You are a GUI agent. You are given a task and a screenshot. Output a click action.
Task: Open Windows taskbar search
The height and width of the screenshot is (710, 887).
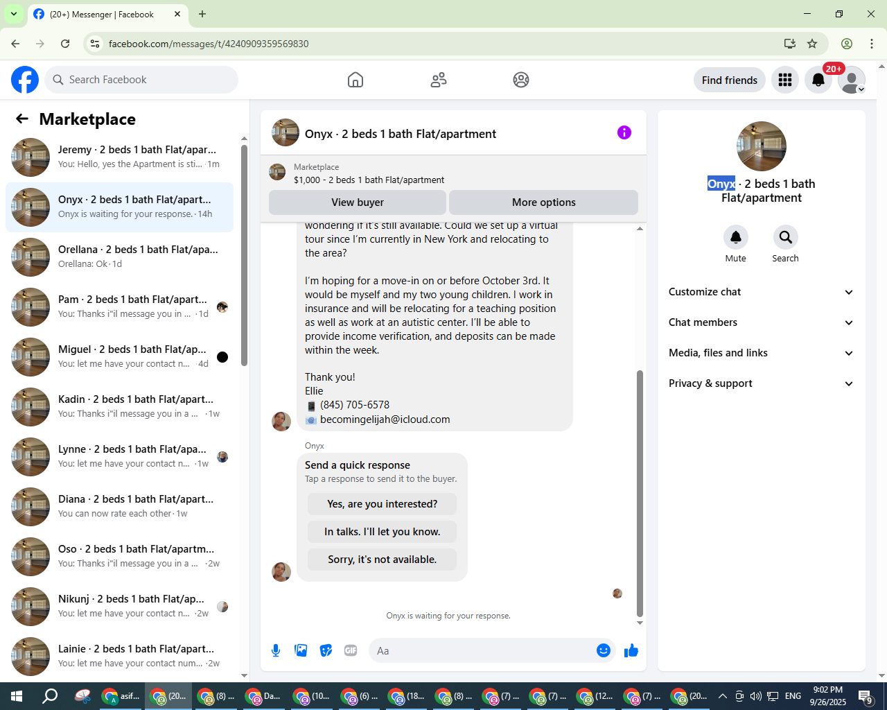(50, 696)
